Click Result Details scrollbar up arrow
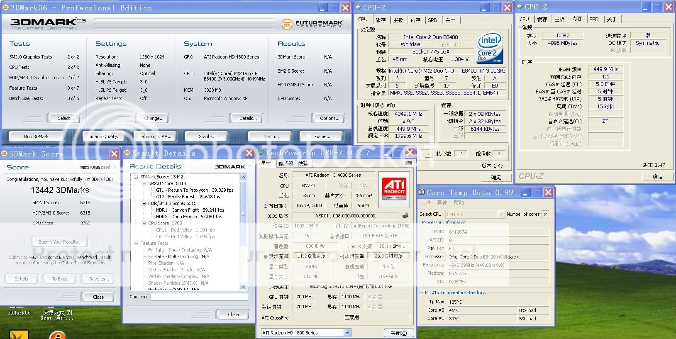Screen dimensions: 676x339 tap(244, 177)
